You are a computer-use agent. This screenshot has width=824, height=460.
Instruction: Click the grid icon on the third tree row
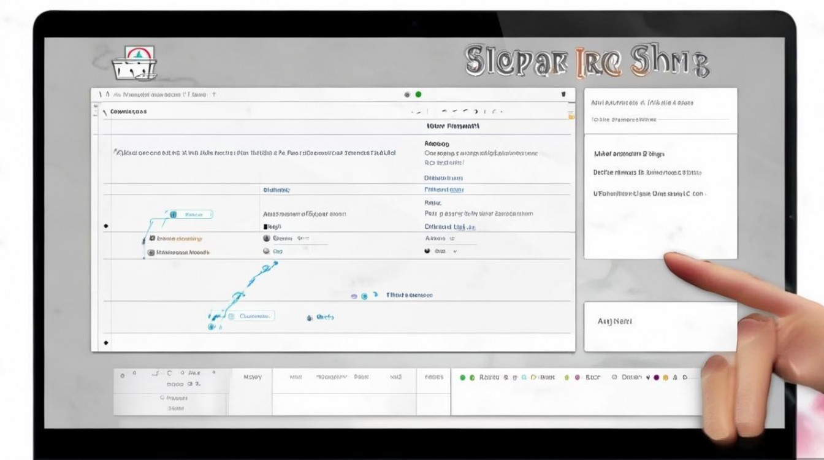(151, 252)
